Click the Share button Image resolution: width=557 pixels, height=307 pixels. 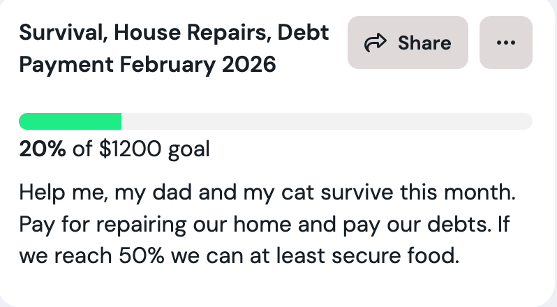[x=408, y=43]
